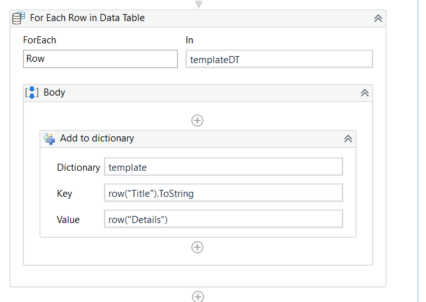Select the Add to dictionary title bar
The image size is (426, 302).
coord(97,138)
